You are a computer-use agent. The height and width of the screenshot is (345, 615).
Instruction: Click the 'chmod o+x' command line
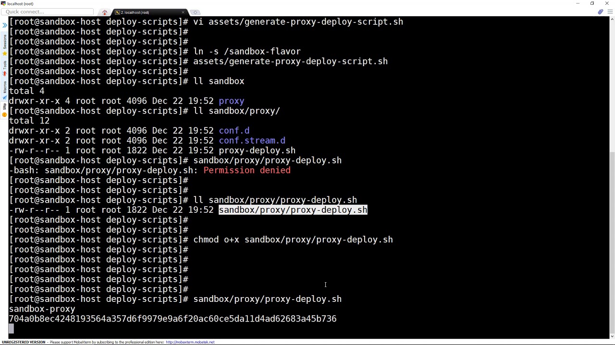pos(293,240)
